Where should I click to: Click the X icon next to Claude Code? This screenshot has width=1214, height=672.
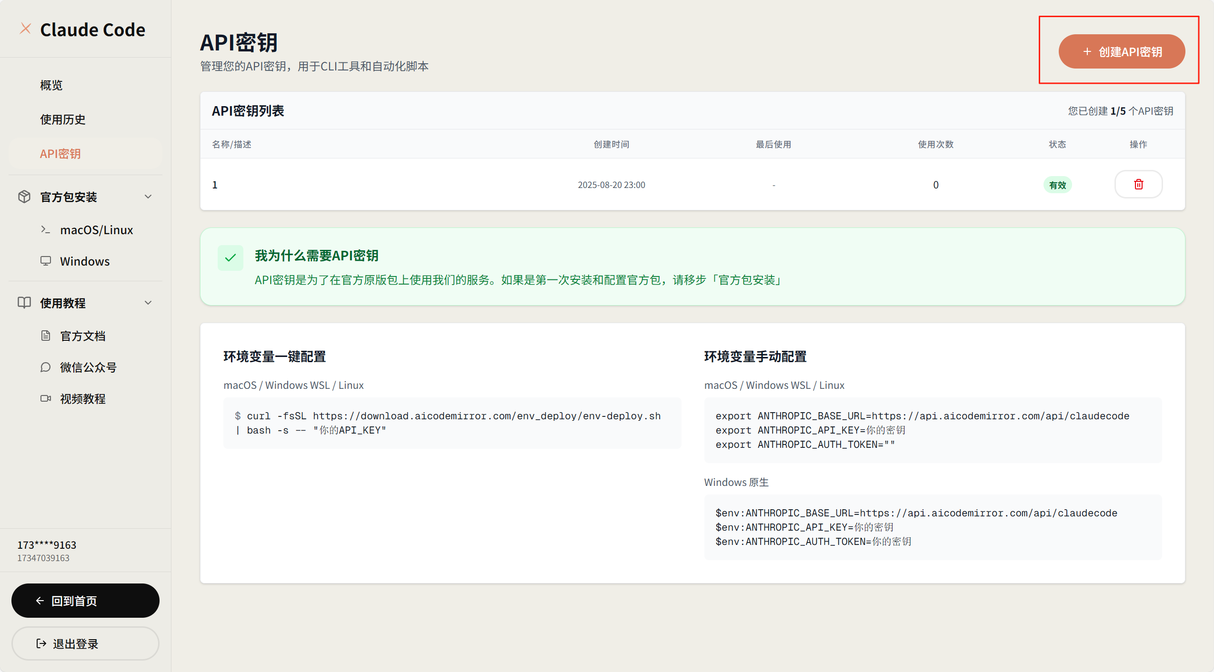tap(26, 29)
